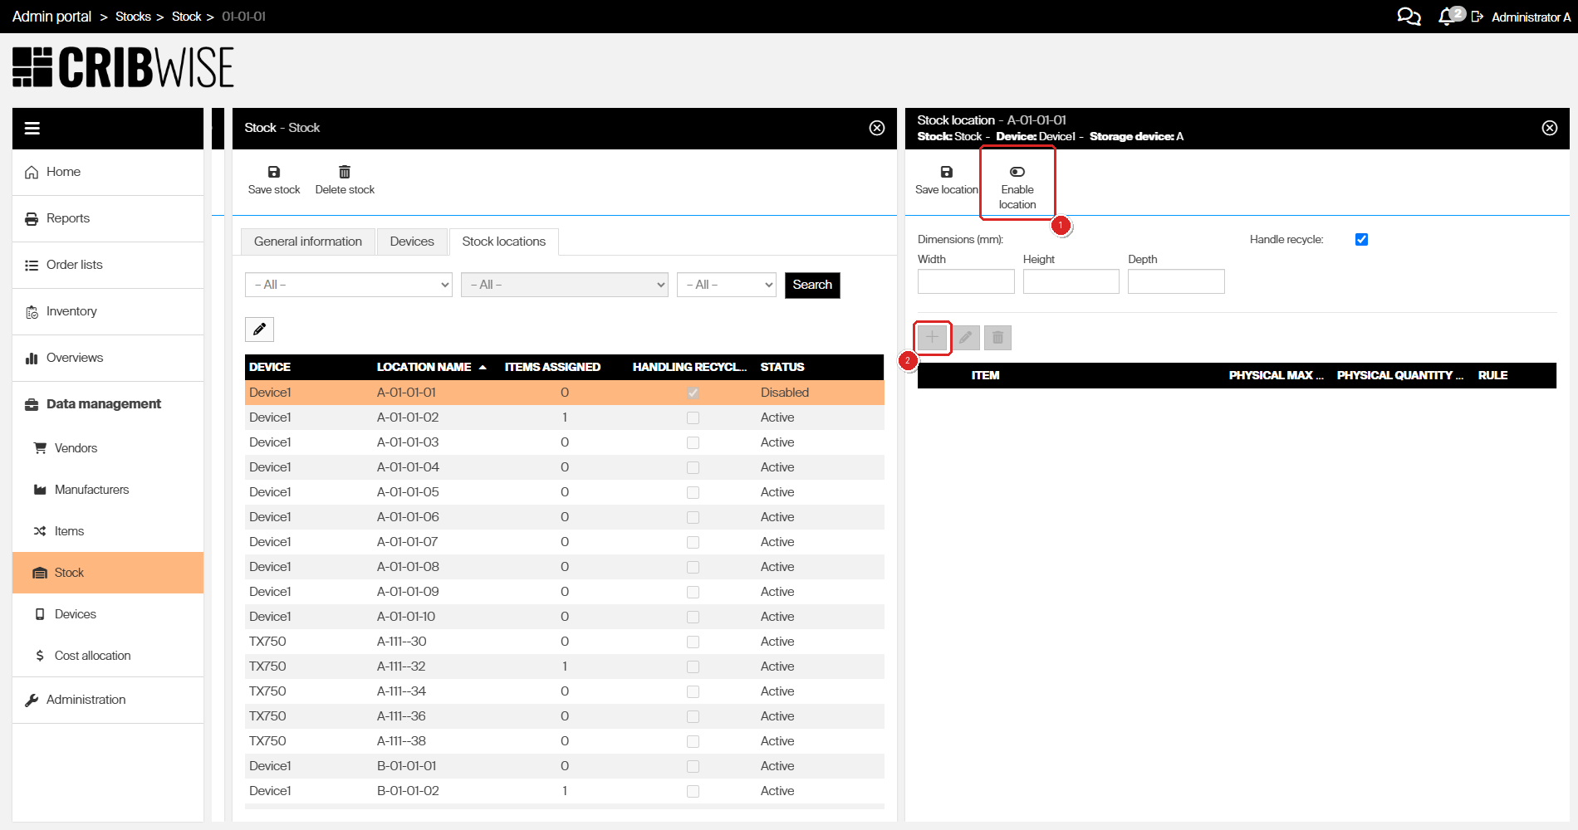Toggle recycle checkbox for A-01-01-02

tap(693, 417)
